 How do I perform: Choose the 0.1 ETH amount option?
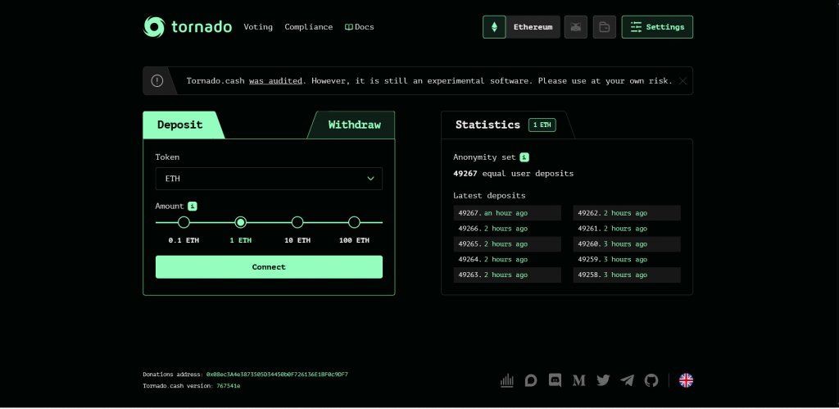tap(184, 222)
